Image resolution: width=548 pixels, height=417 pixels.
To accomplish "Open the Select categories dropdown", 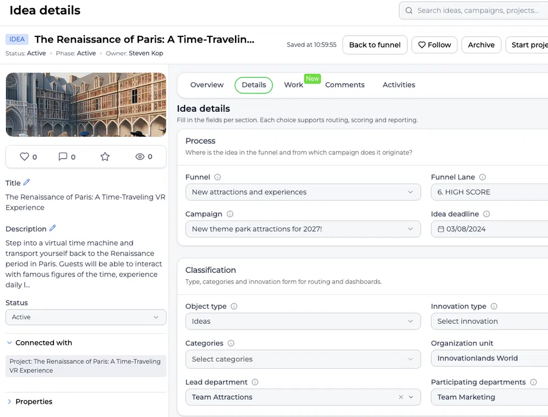I will 303,359.
